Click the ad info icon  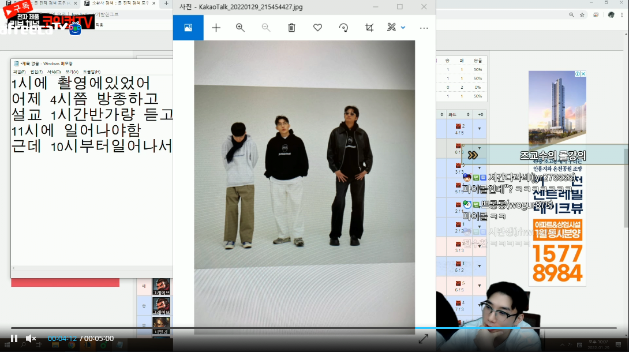578,74
